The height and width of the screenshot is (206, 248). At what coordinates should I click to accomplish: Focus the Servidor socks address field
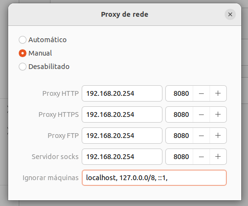point(122,157)
